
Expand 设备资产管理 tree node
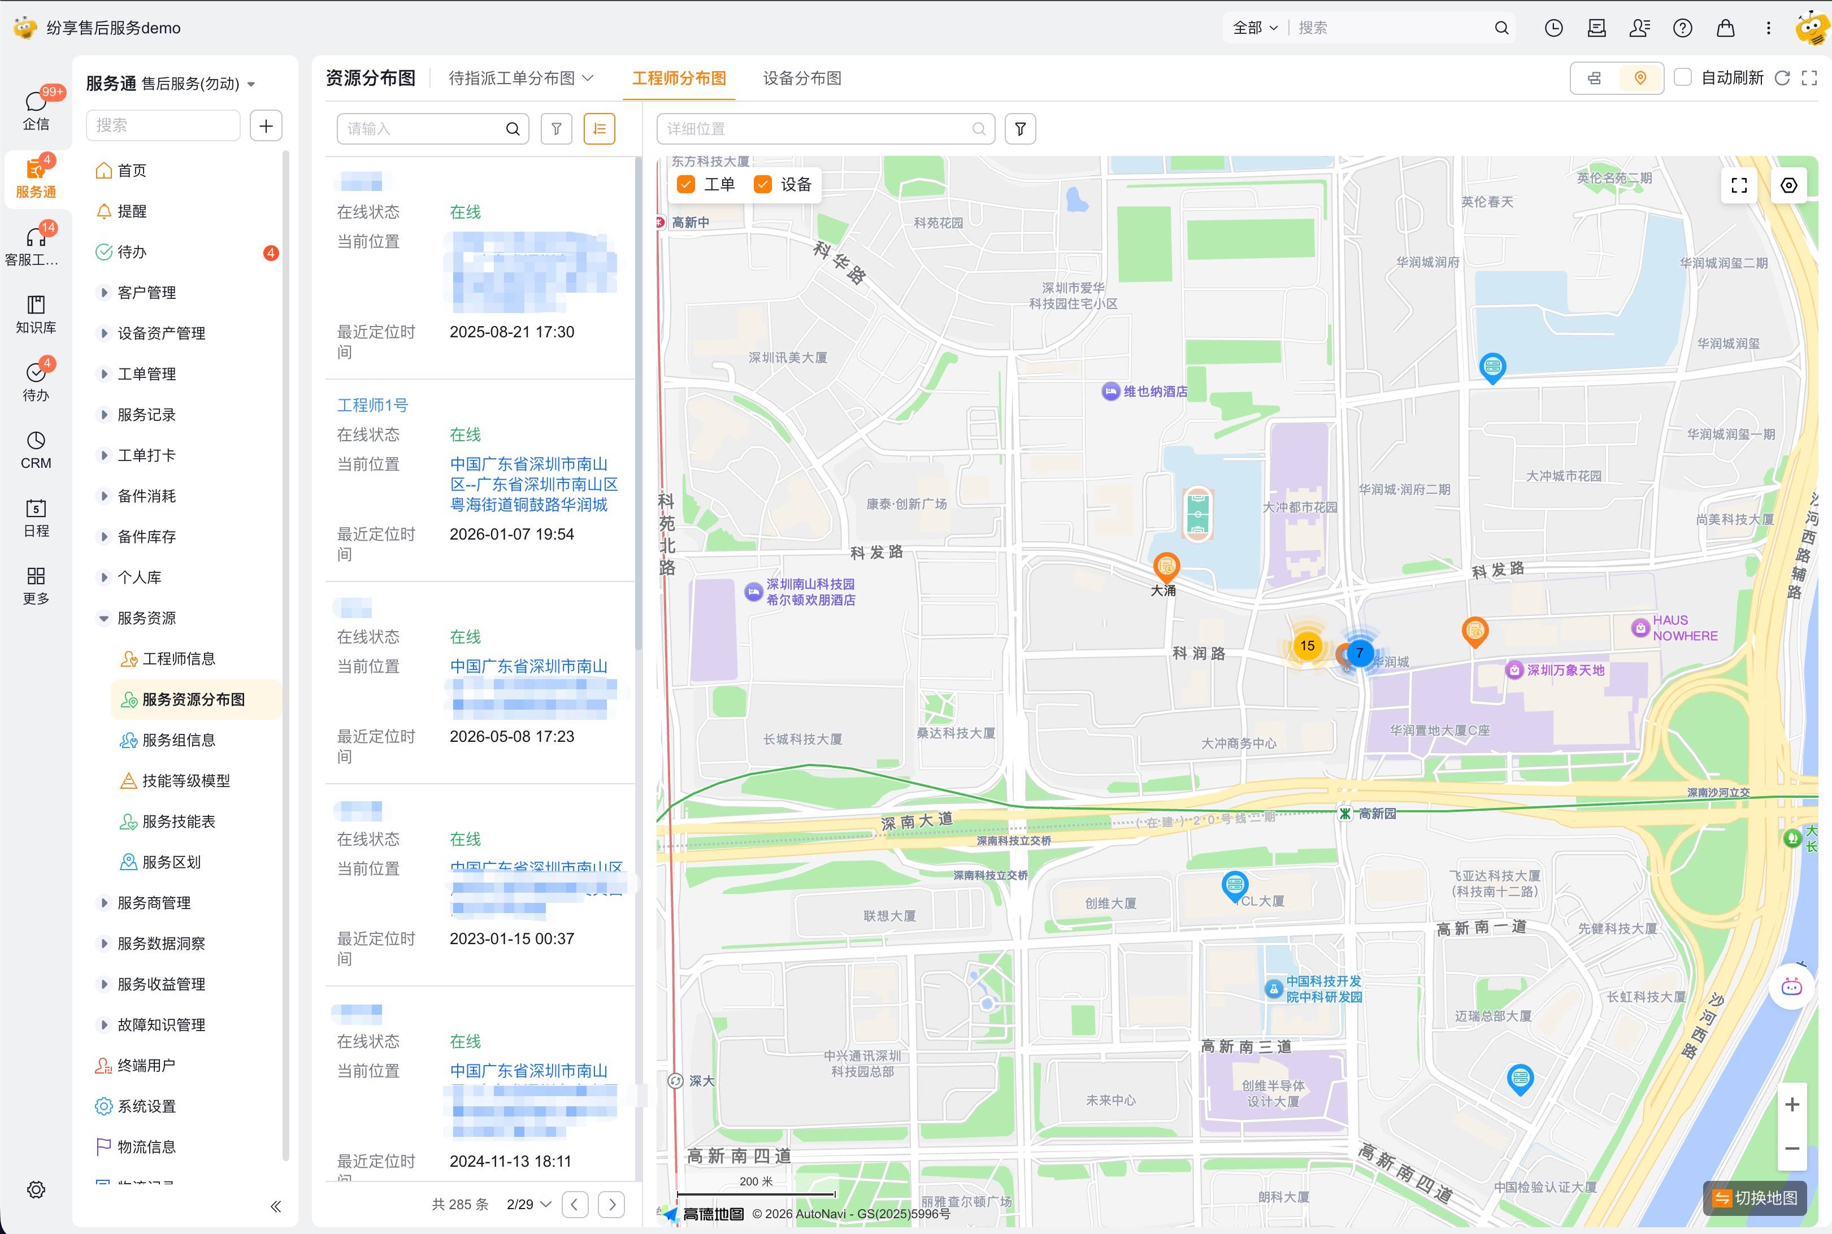click(x=103, y=334)
